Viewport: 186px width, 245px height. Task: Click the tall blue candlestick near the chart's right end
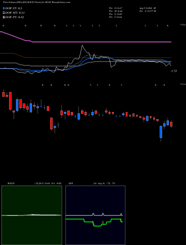[x=161, y=132]
